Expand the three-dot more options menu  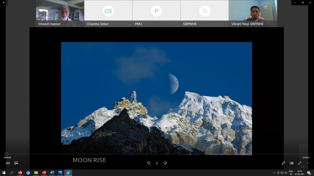(x=308, y=163)
